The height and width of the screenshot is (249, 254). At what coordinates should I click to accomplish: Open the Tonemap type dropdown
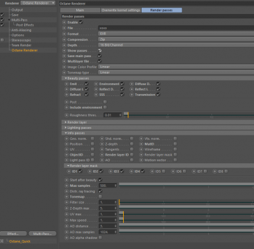[176, 72]
